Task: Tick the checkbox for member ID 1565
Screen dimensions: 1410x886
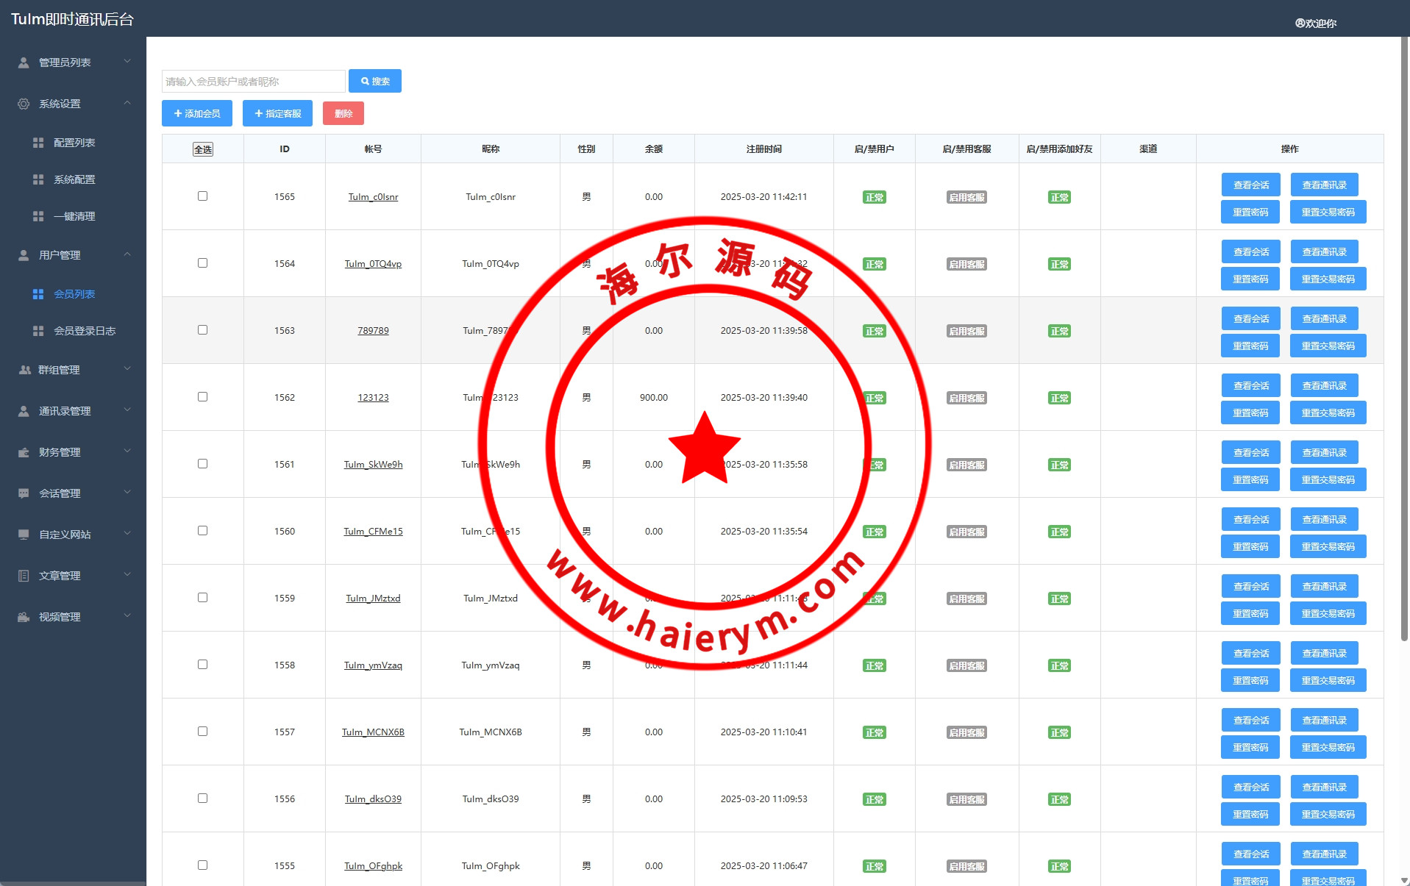Action: pyautogui.click(x=202, y=196)
